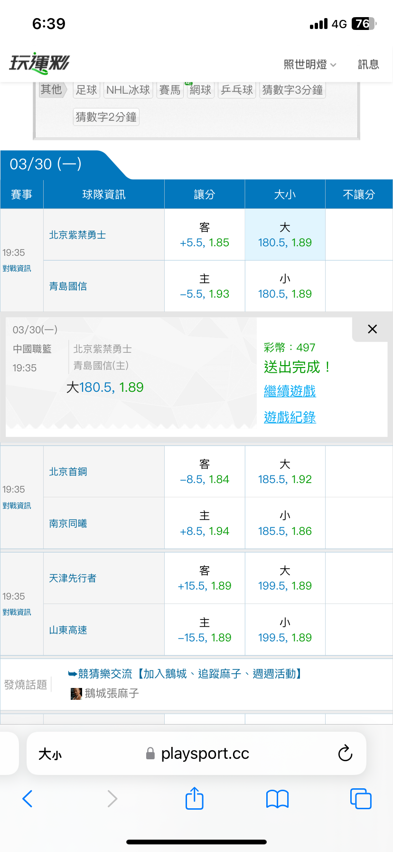The width and height of the screenshot is (393, 852).
Task: Click the 繼續遊戲 link
Action: click(x=290, y=391)
